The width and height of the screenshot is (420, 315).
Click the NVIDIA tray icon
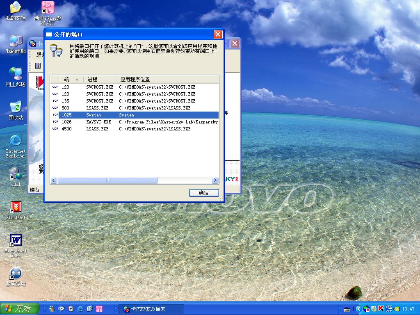(x=397, y=309)
